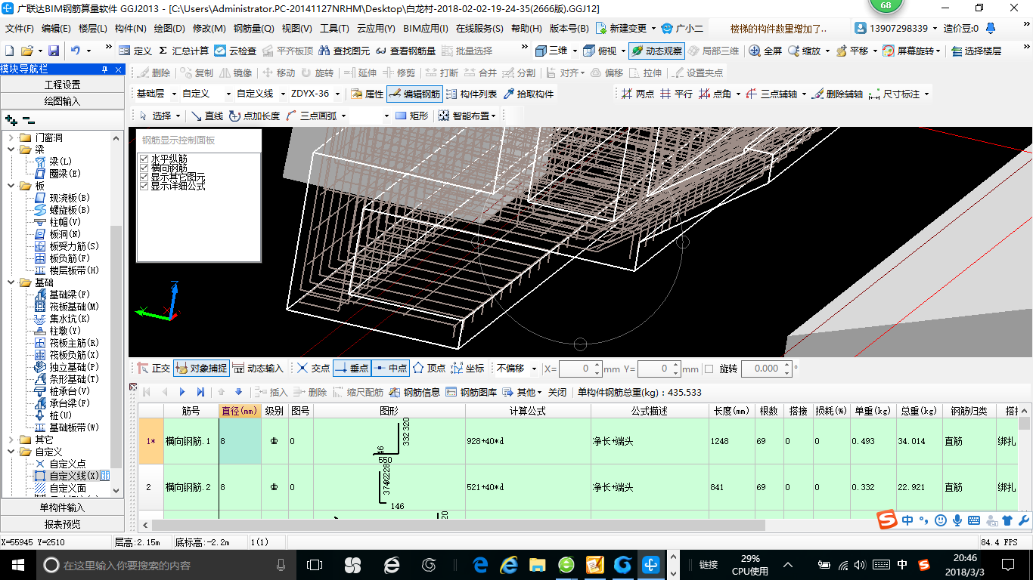The width and height of the screenshot is (1033, 580).
Task: Collapse the 基础 tree node
Action: tap(11, 282)
